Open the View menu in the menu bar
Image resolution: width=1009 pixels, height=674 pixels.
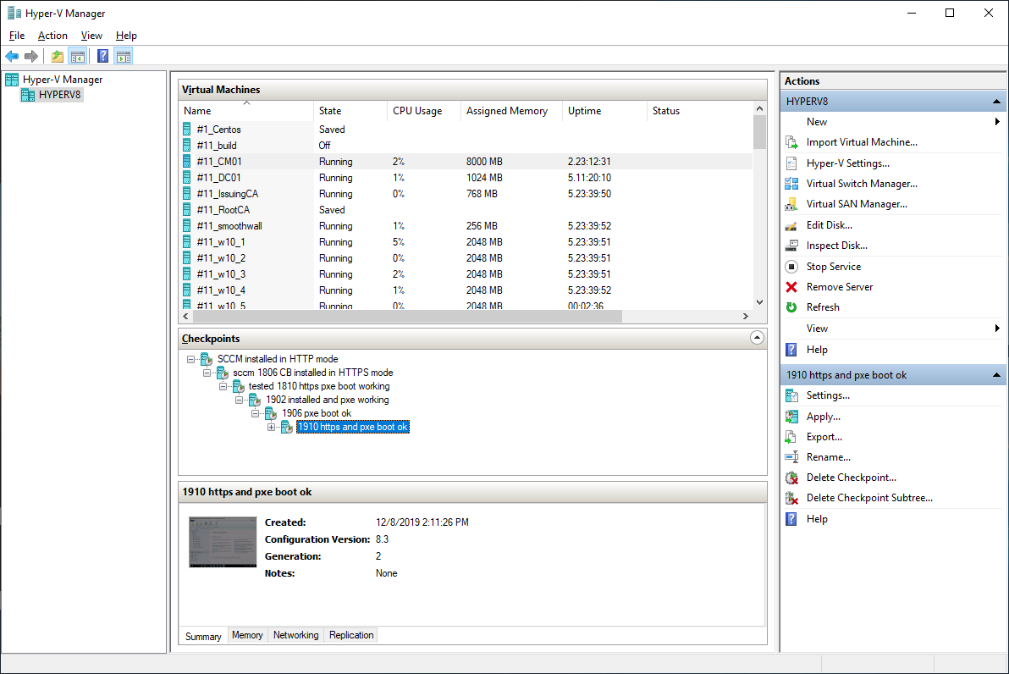pos(91,36)
